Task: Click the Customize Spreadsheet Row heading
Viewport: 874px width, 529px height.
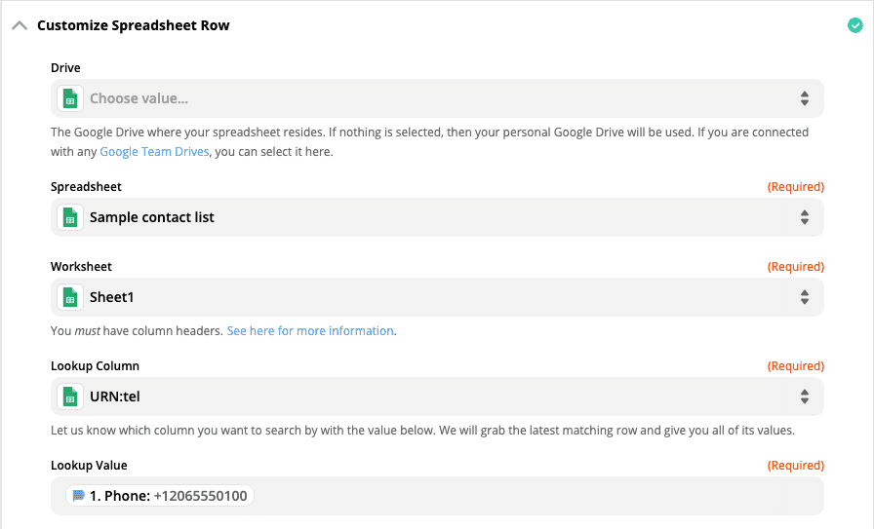Action: (134, 25)
